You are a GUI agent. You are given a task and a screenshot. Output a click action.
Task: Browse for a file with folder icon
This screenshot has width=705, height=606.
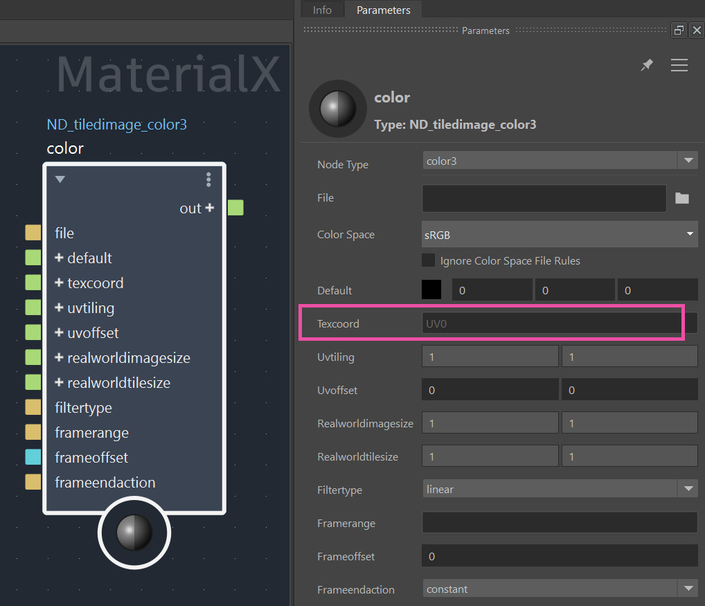(x=682, y=198)
